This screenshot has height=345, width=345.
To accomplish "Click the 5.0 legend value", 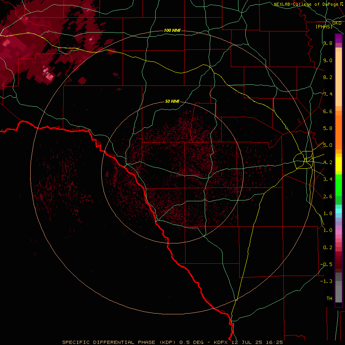I will point(328,145).
